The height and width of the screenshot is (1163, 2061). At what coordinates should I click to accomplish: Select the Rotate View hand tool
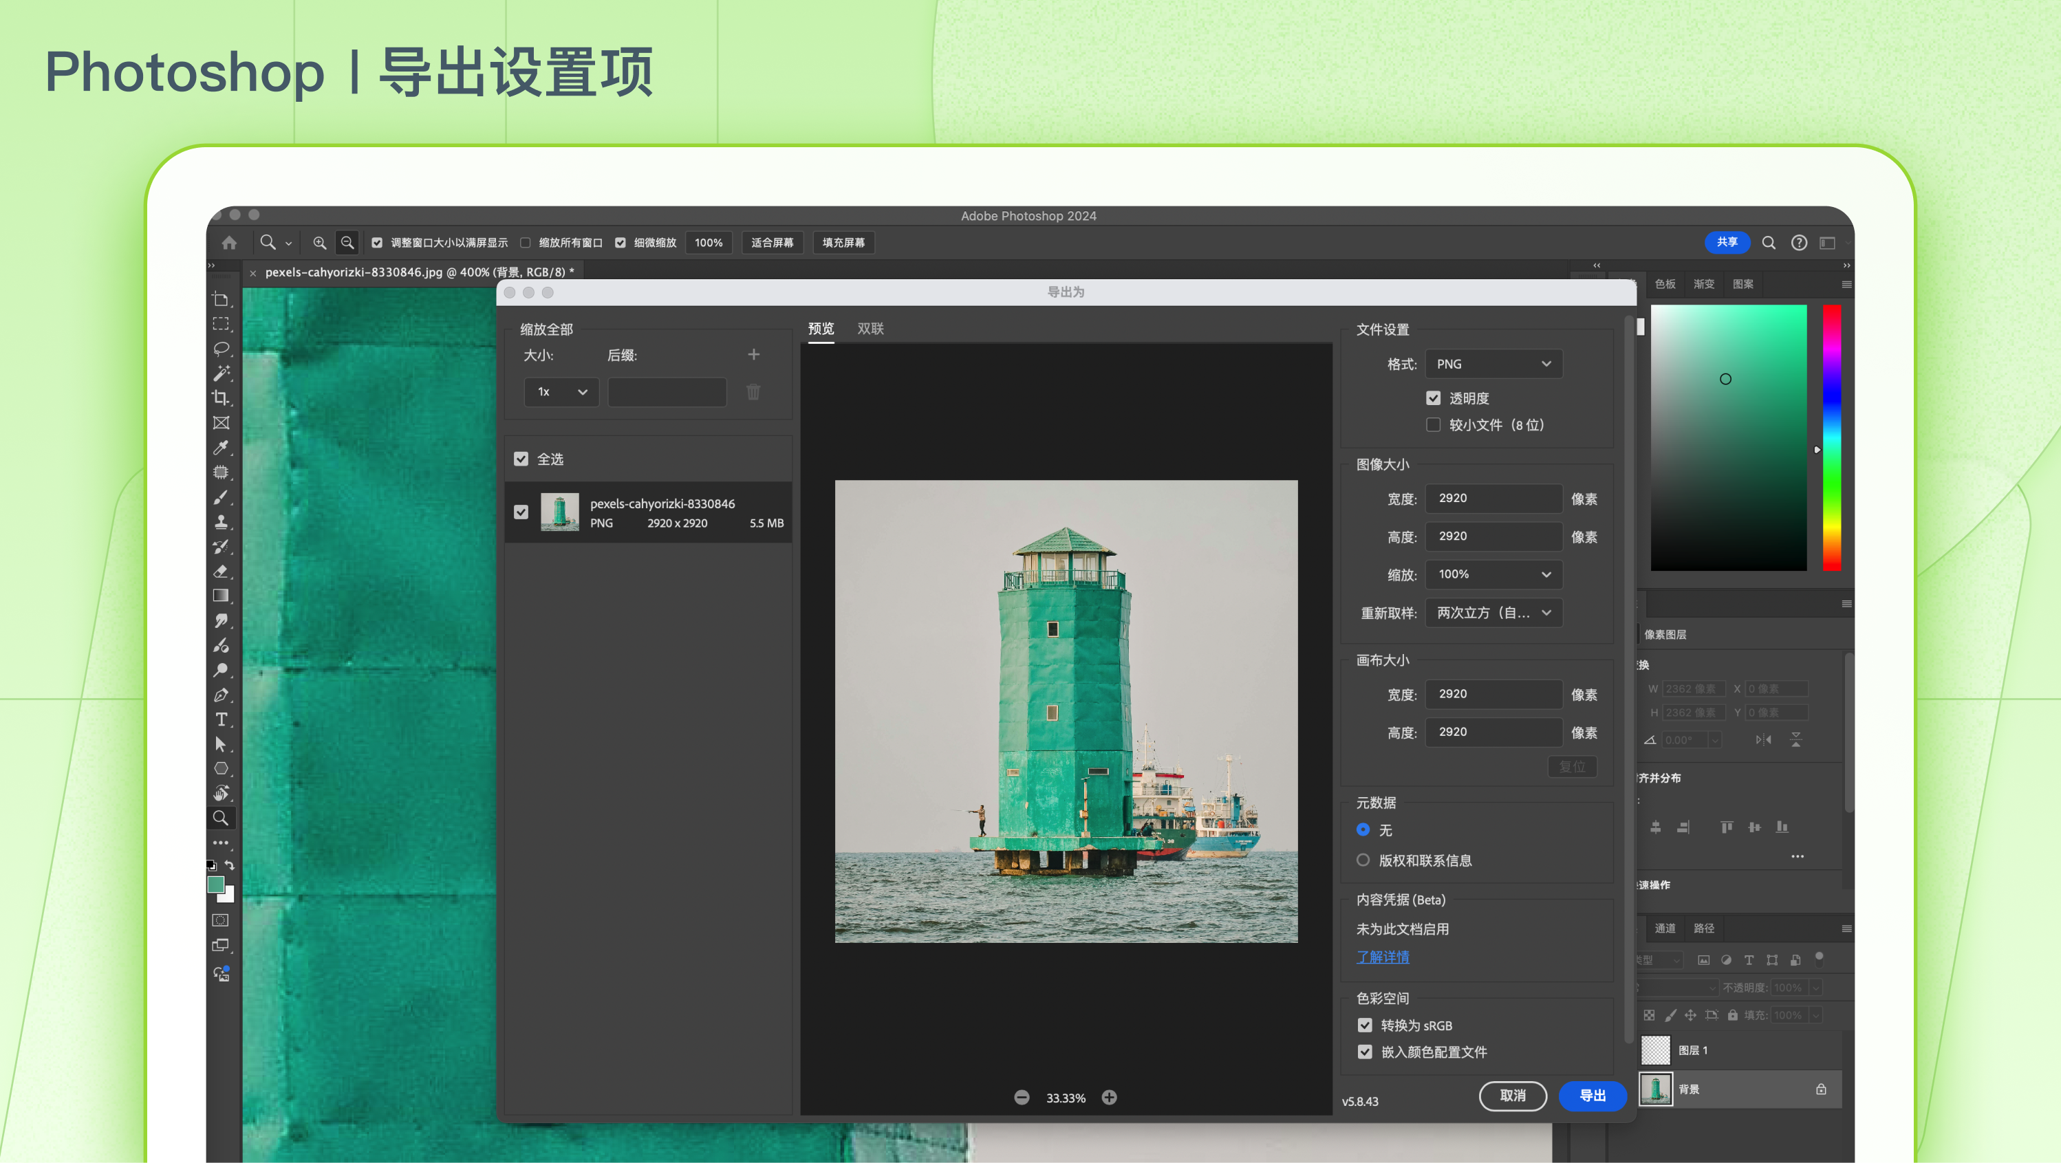[221, 794]
